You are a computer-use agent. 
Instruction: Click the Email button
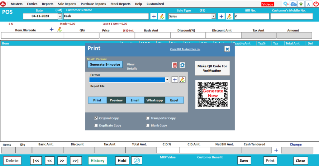coord(135,100)
